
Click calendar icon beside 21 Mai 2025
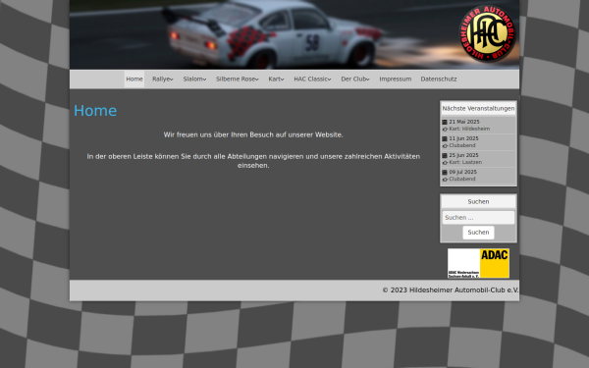pos(445,122)
